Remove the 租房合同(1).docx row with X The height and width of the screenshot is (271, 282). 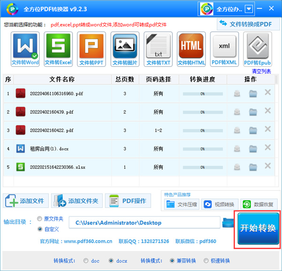[267, 148]
